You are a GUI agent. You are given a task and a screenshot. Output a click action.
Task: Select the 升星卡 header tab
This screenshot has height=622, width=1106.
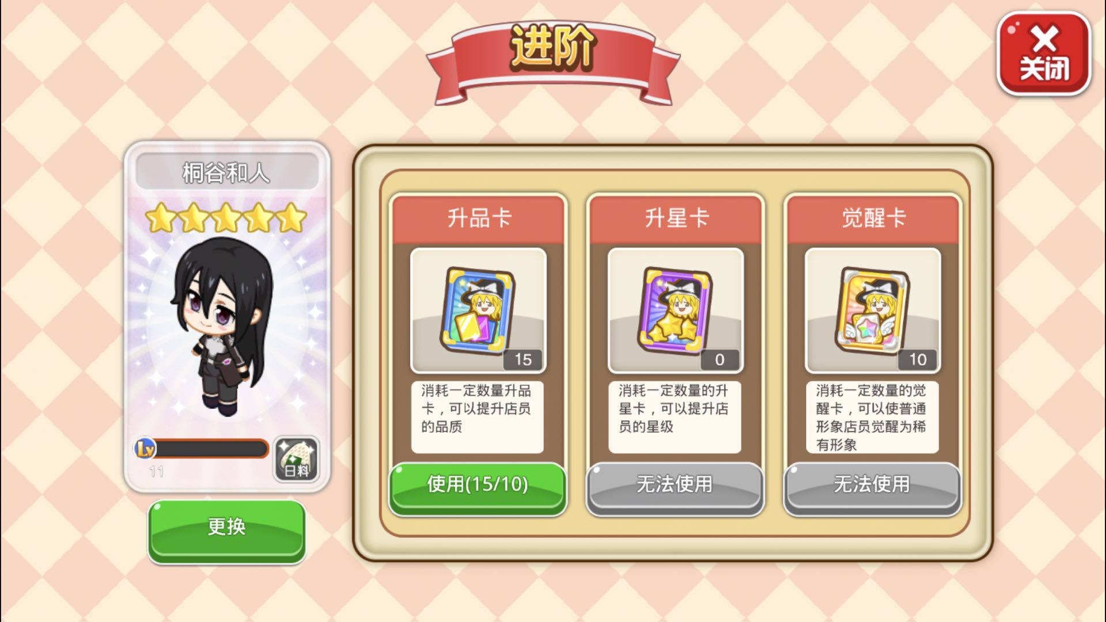point(676,219)
